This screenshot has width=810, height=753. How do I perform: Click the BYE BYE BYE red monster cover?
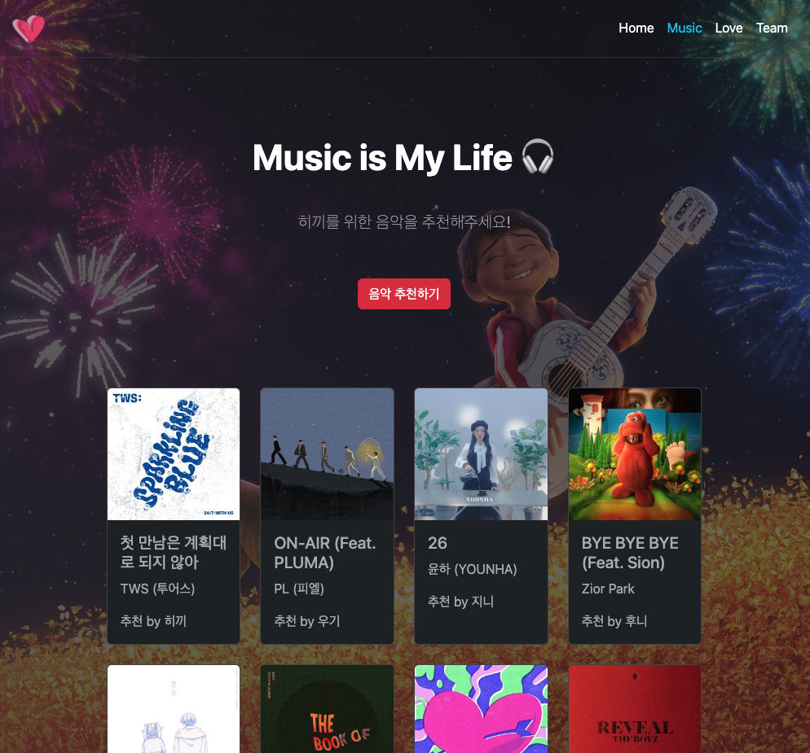[x=635, y=454]
